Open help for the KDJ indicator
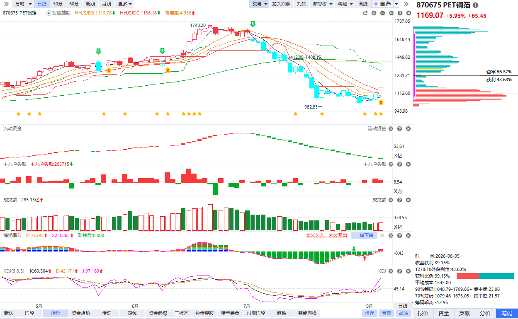Screen dimensions: 518x319 pyautogui.click(x=399, y=271)
